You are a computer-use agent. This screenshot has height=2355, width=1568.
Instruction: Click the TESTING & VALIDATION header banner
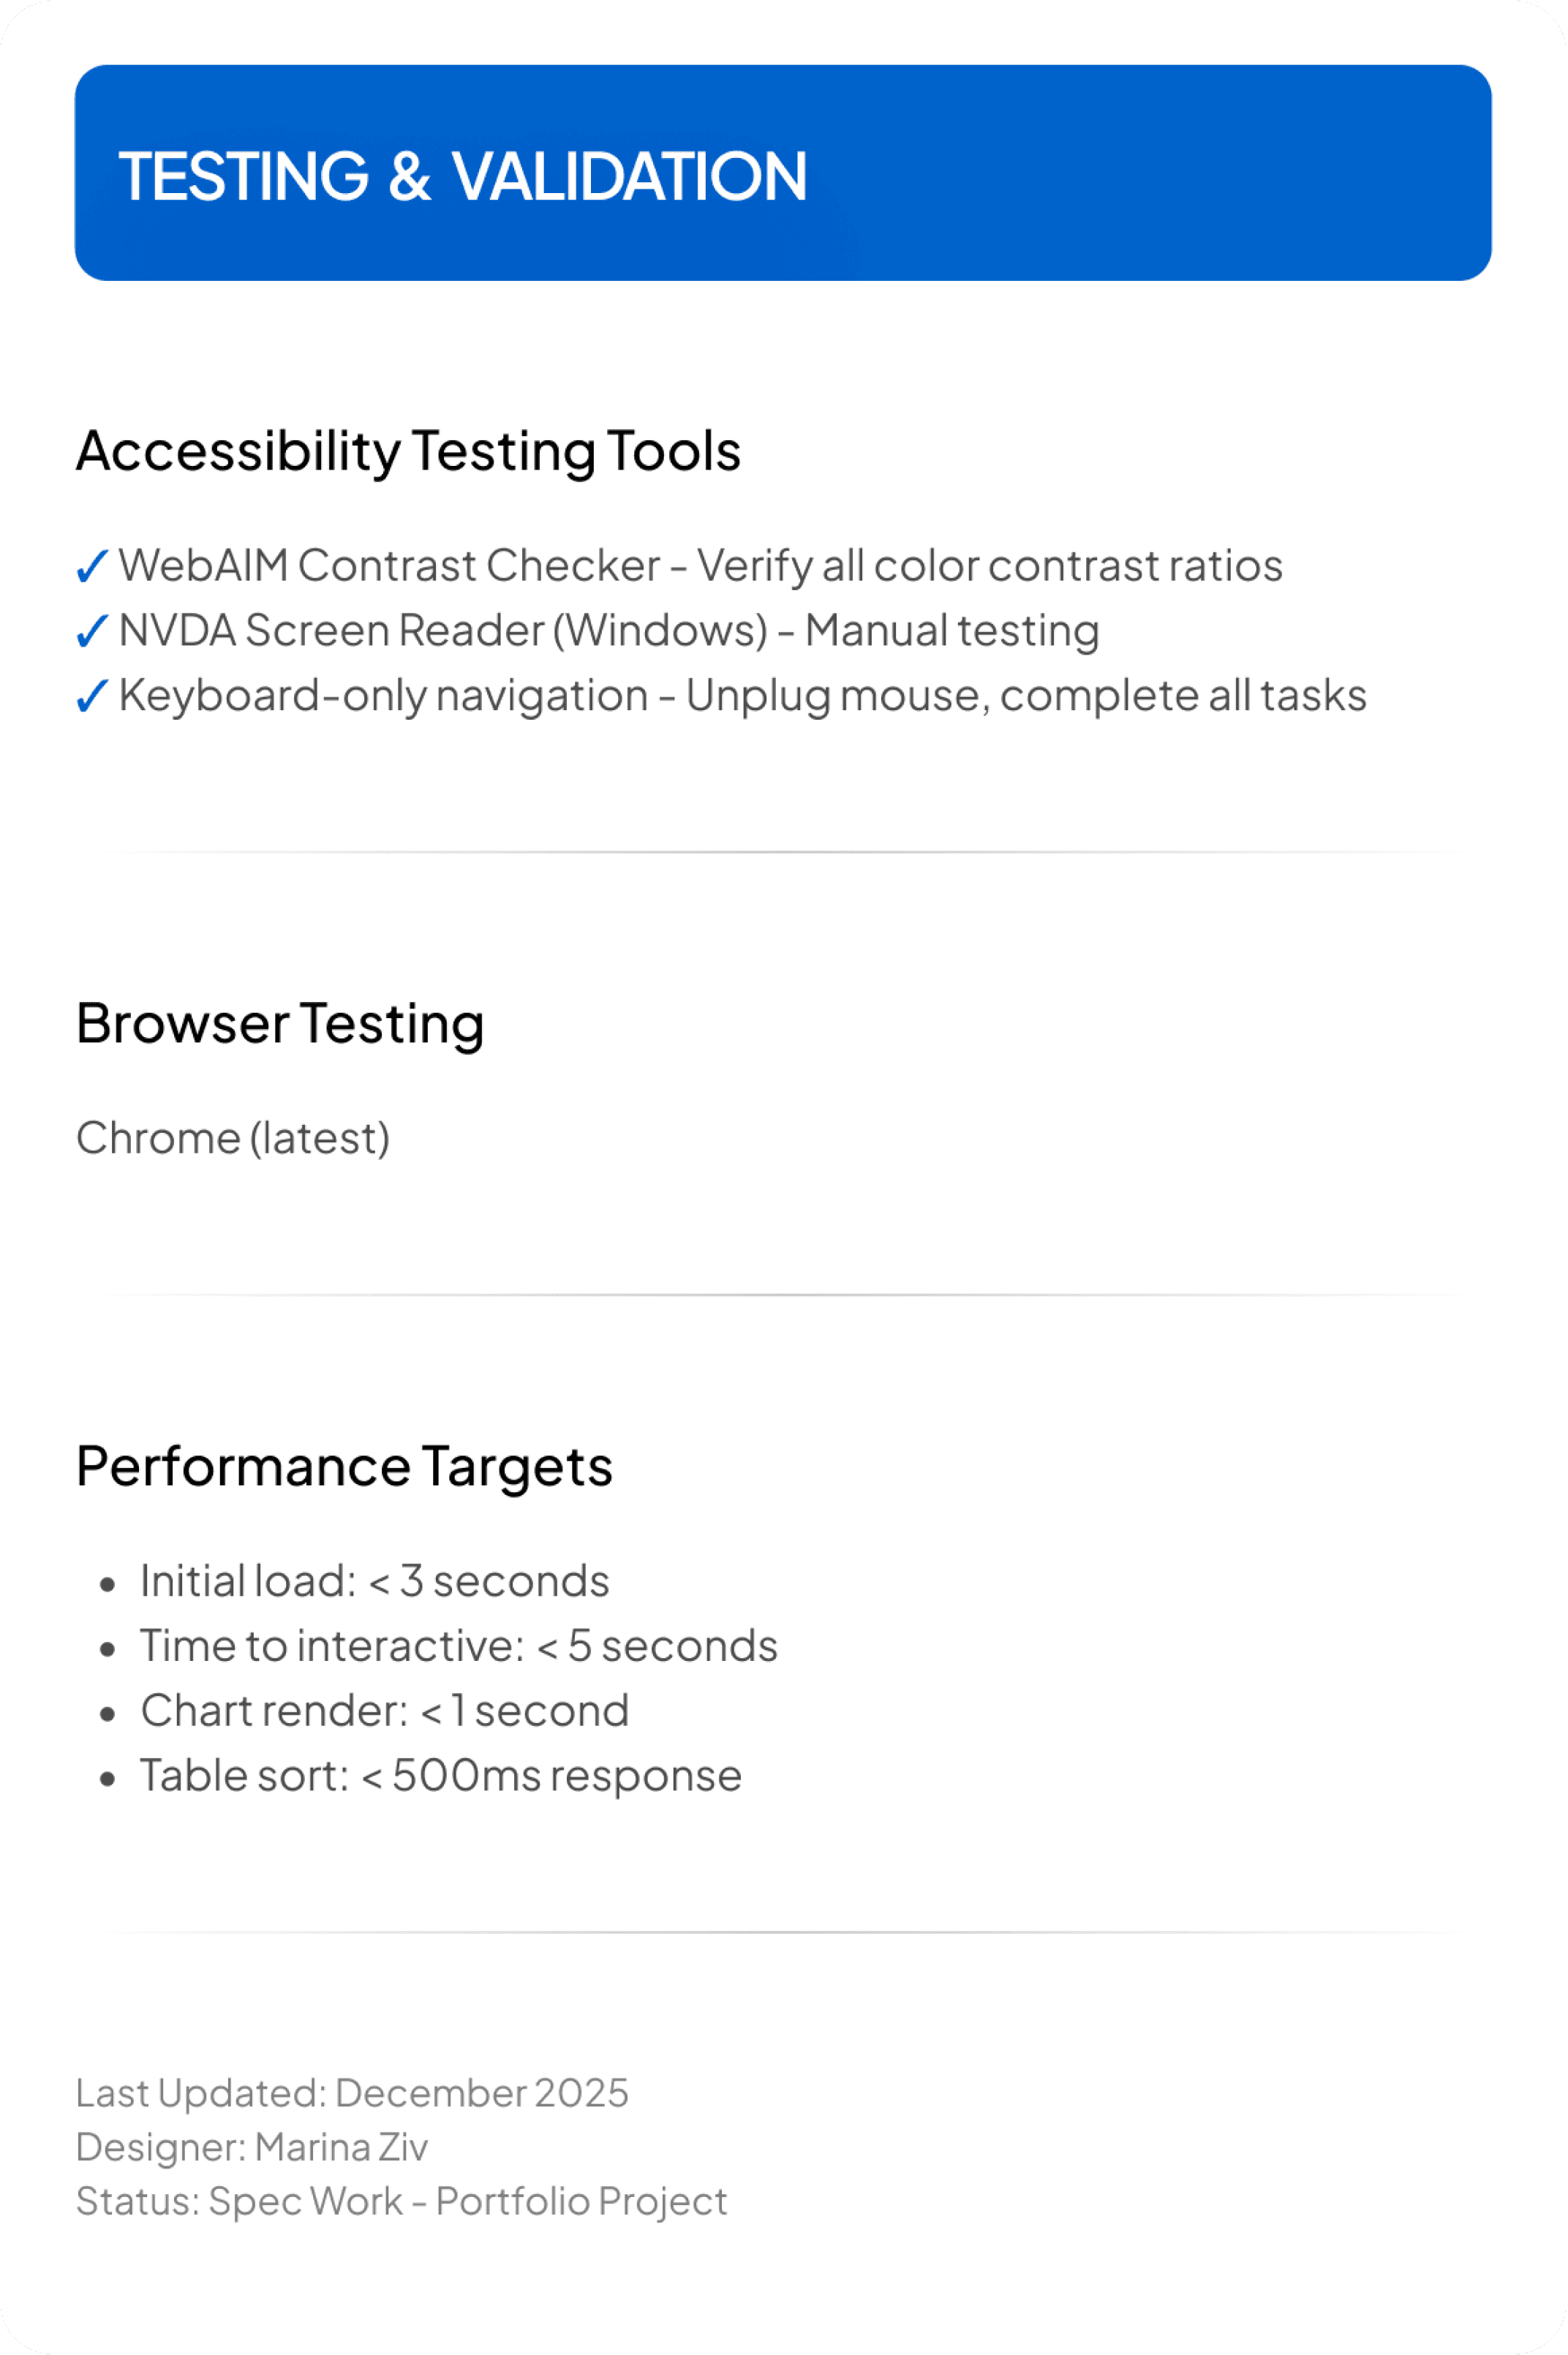783,173
